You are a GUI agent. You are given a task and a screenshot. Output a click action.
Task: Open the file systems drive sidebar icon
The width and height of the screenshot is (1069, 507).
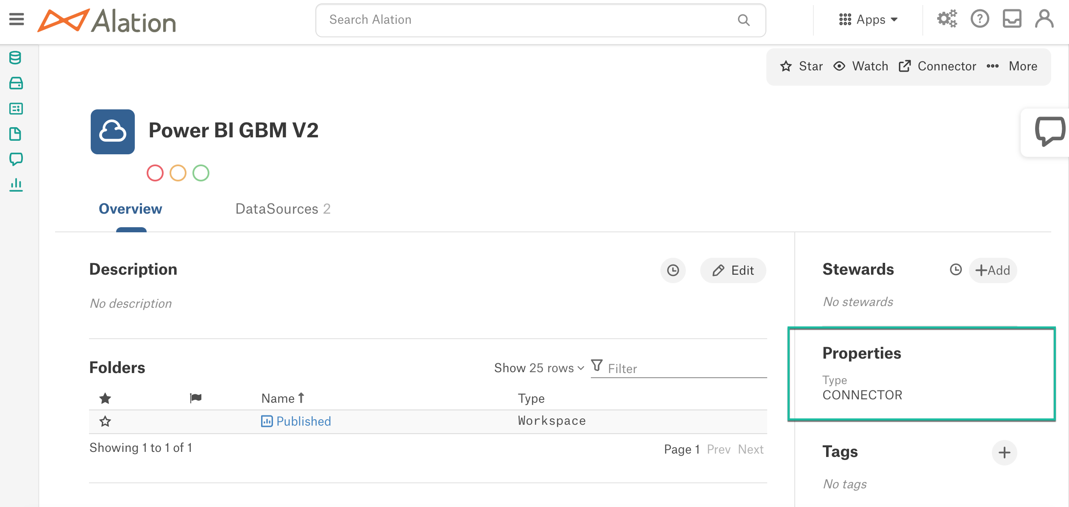coord(16,83)
